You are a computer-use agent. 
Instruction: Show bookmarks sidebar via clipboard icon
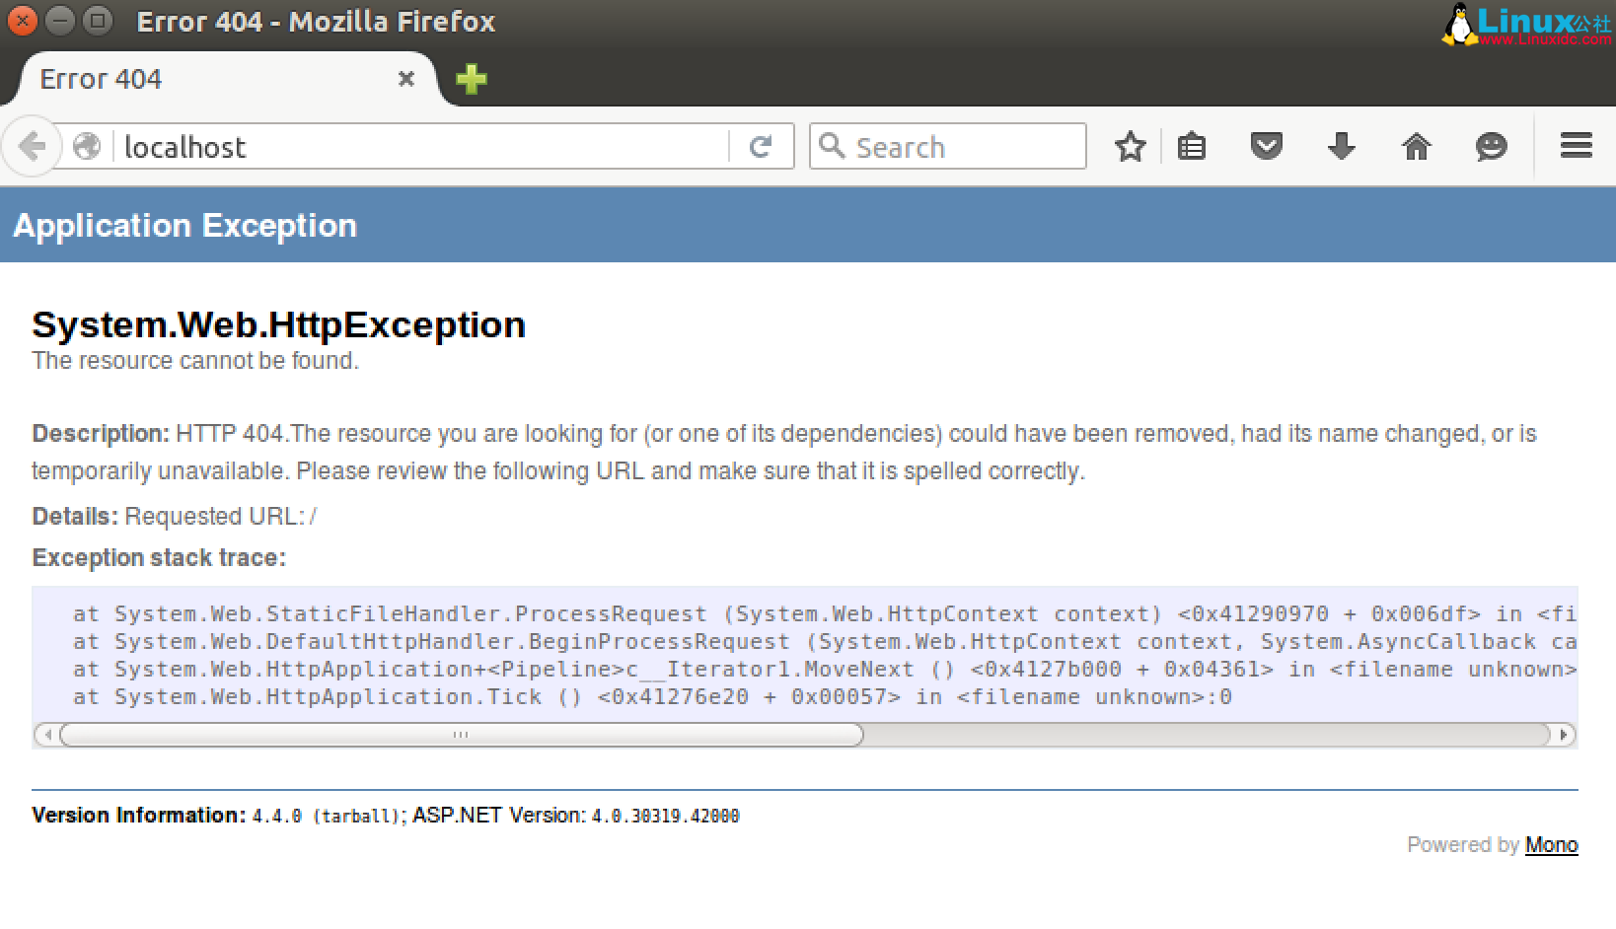click(1191, 146)
